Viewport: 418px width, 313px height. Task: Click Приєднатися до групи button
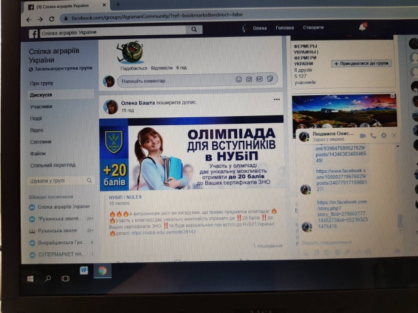361,63
